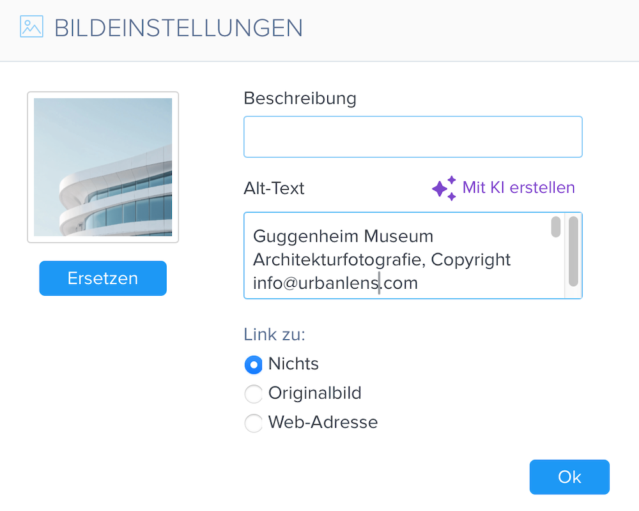The height and width of the screenshot is (511, 639).
Task: Click the Ersetzen button
Action: 103,278
